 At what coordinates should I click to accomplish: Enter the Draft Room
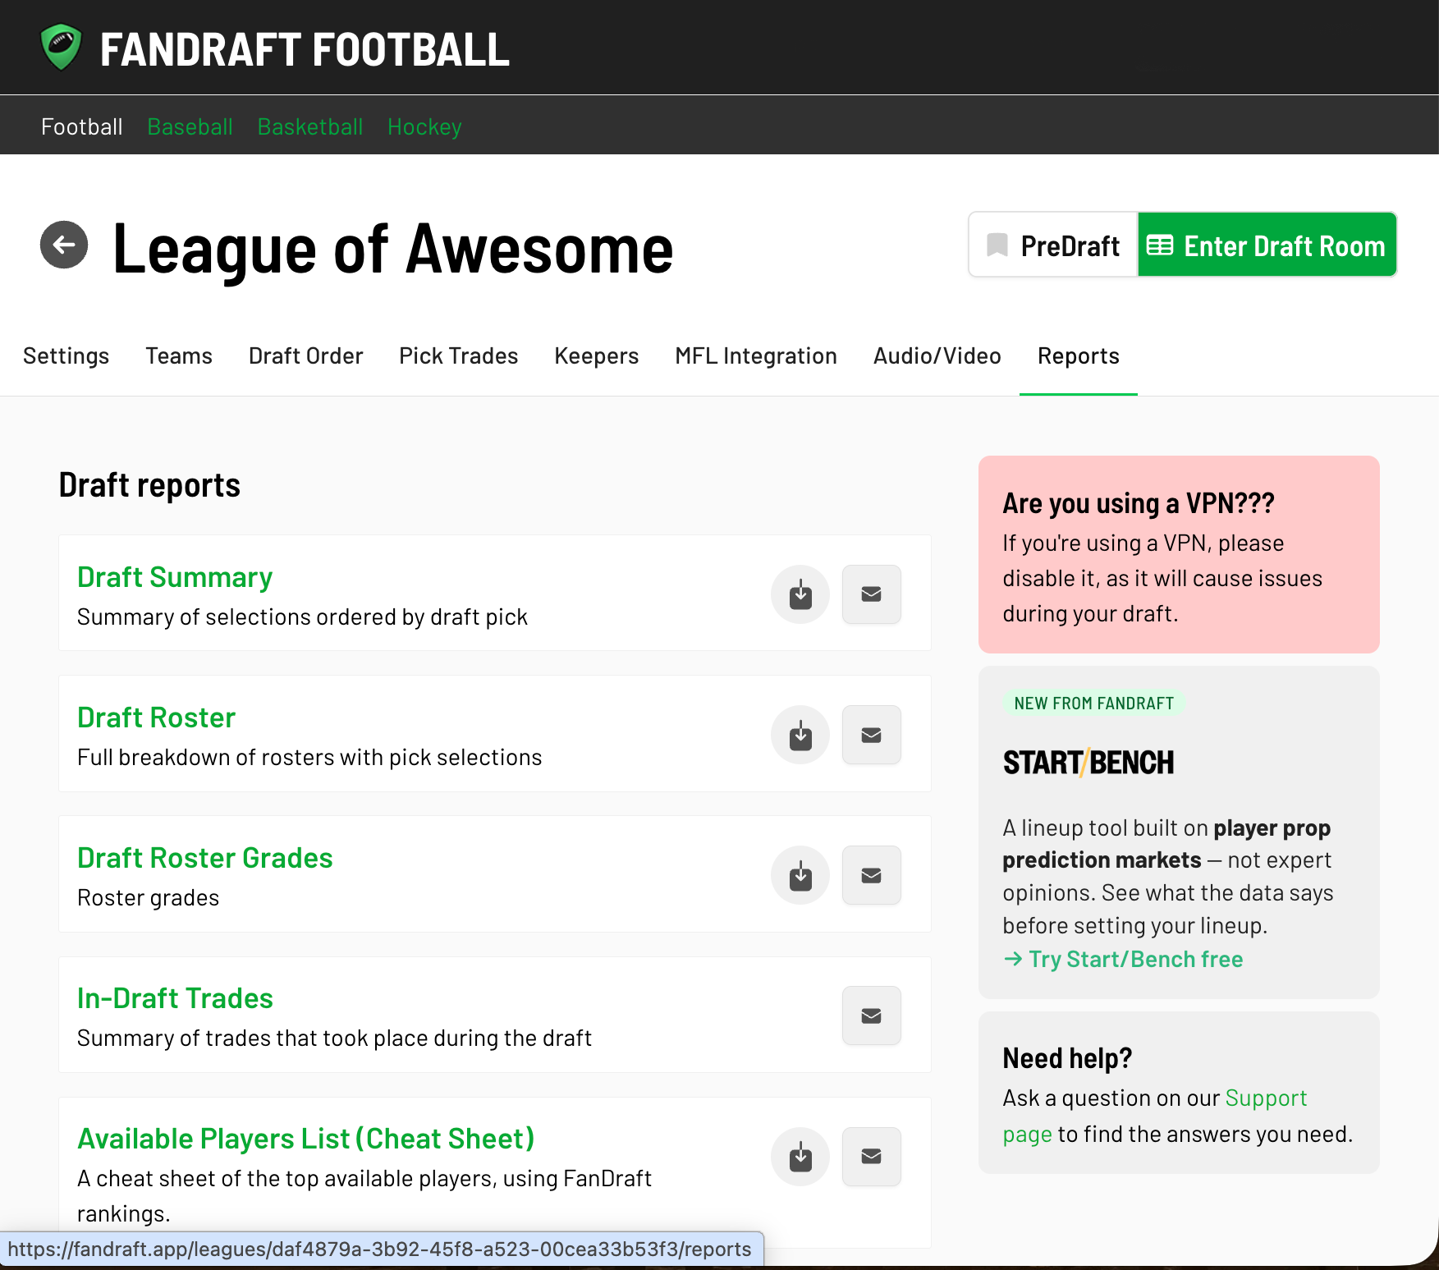pos(1267,245)
